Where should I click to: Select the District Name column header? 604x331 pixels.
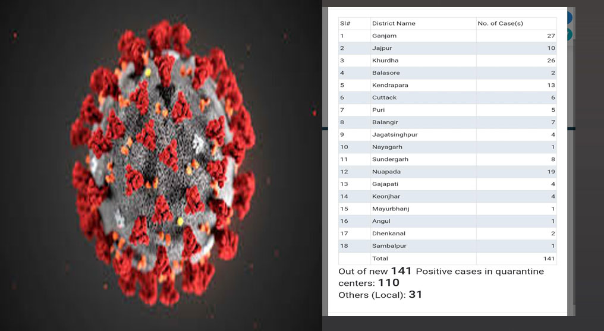coord(394,23)
